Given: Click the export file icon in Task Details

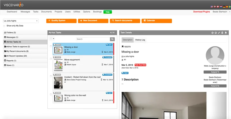Looking at the screenshot, I should click(226, 33).
